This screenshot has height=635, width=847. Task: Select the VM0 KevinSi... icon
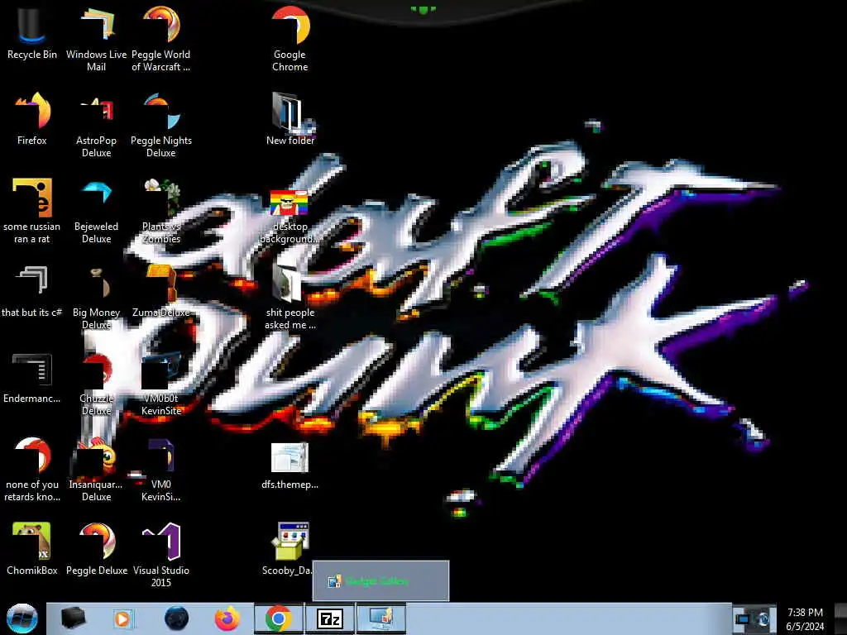(x=161, y=470)
